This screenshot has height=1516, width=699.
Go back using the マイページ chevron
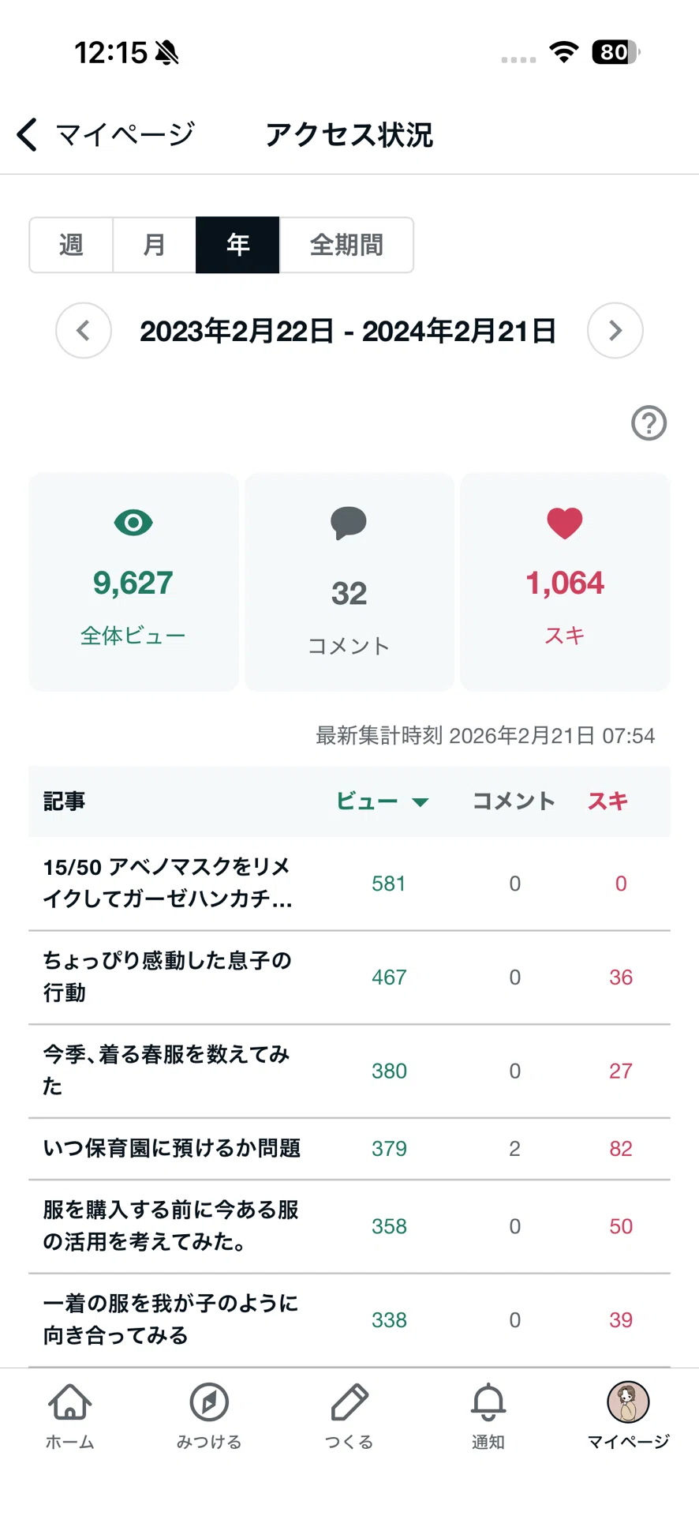coord(27,134)
